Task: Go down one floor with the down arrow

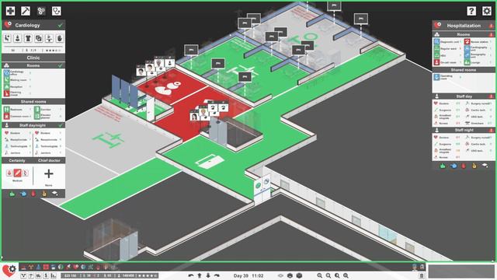Action: point(208,275)
